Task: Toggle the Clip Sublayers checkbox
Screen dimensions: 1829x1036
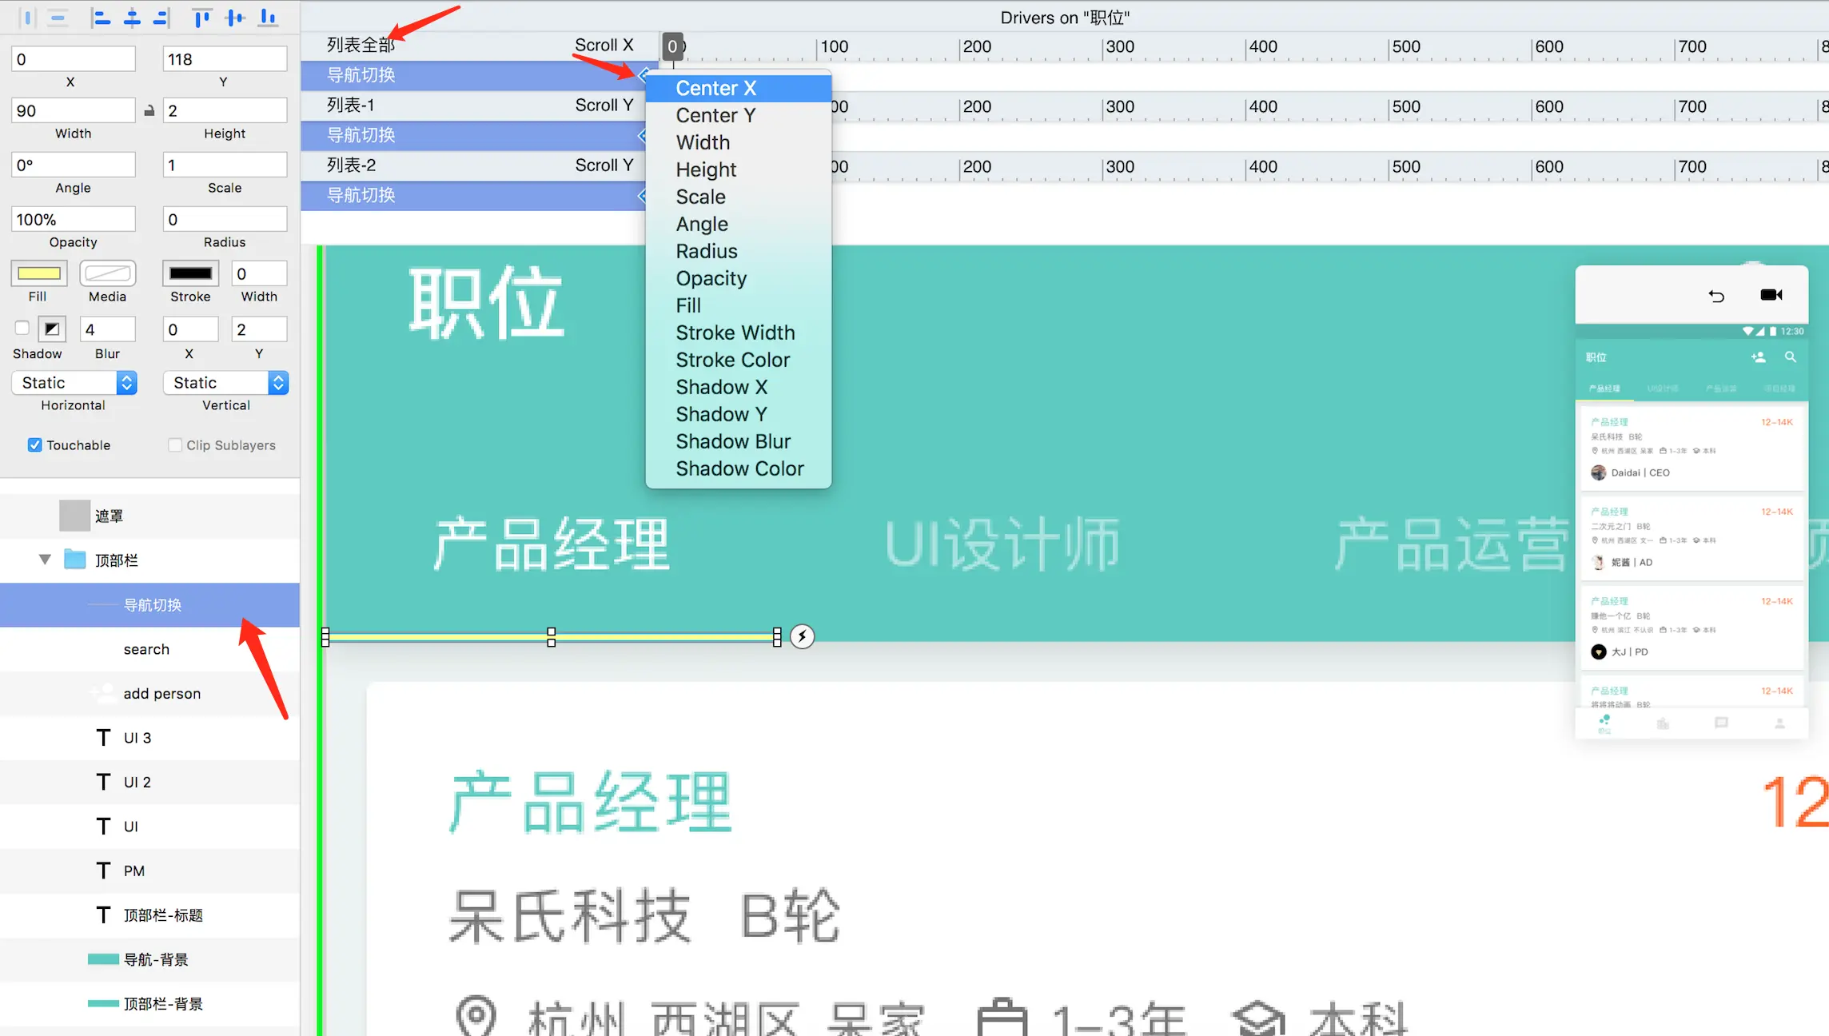Action: click(x=175, y=445)
